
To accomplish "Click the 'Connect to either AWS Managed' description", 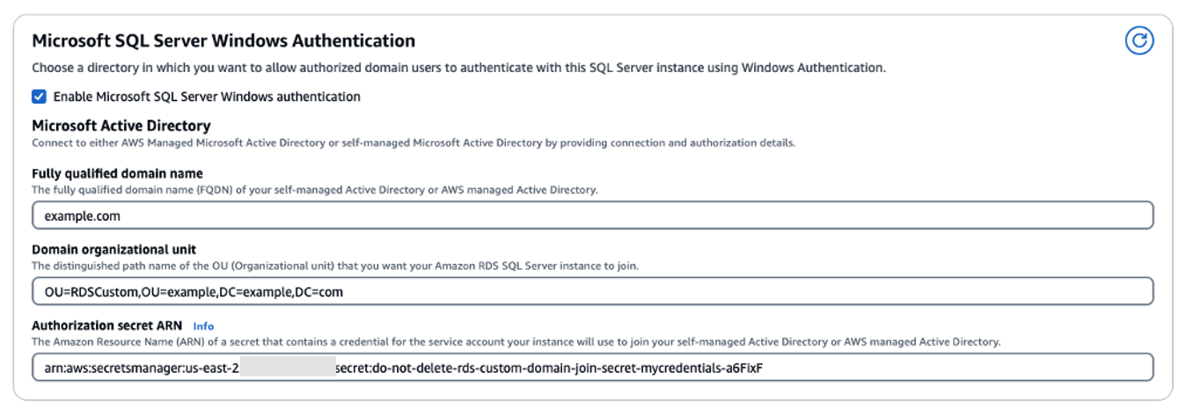I will (x=414, y=142).
